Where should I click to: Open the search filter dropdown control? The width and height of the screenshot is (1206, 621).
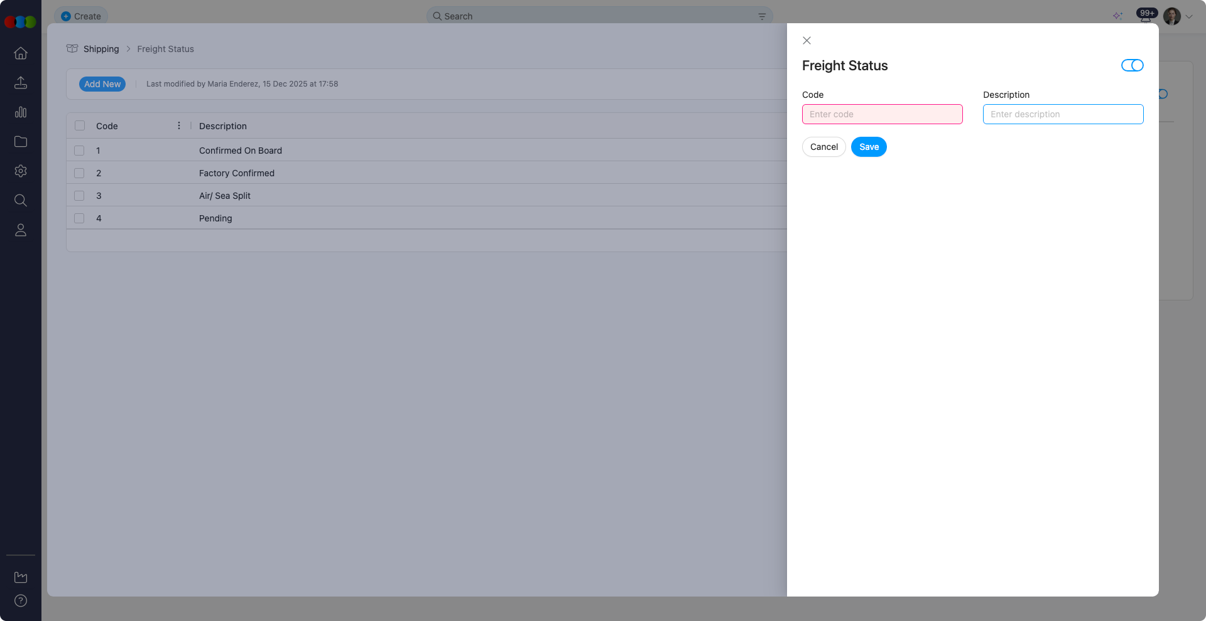(761, 16)
